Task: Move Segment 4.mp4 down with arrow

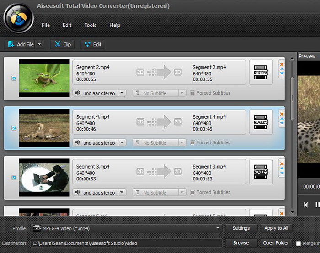Action: pyautogui.click(x=282, y=123)
